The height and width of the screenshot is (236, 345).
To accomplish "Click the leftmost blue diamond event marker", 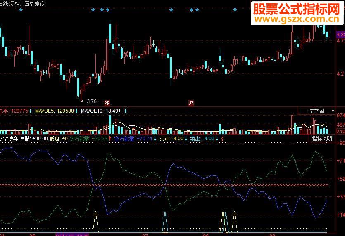I will tap(21, 9).
